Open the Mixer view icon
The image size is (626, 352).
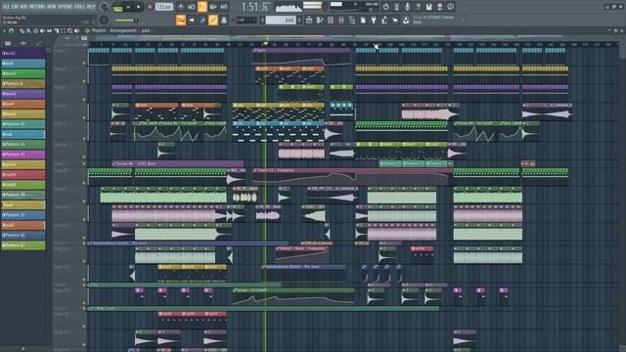pyautogui.click(x=341, y=20)
